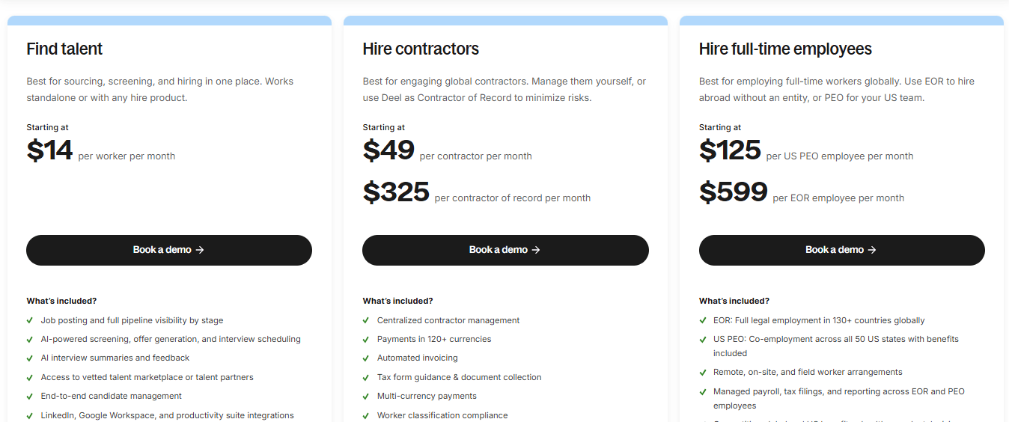Click Book a demo under Find talent

point(169,250)
